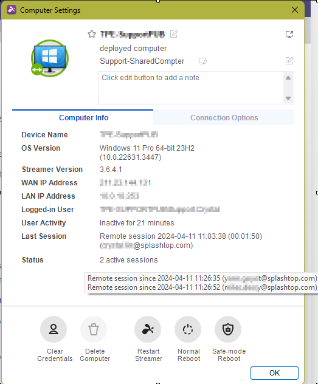The width and height of the screenshot is (318, 384).
Task: Click note box scroll up arrow
Action: 288,78
